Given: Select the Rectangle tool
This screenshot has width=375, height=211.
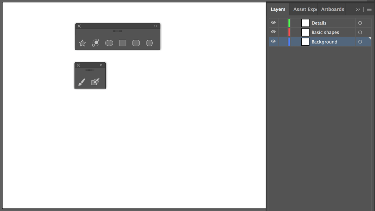Looking at the screenshot, I should tap(122, 43).
